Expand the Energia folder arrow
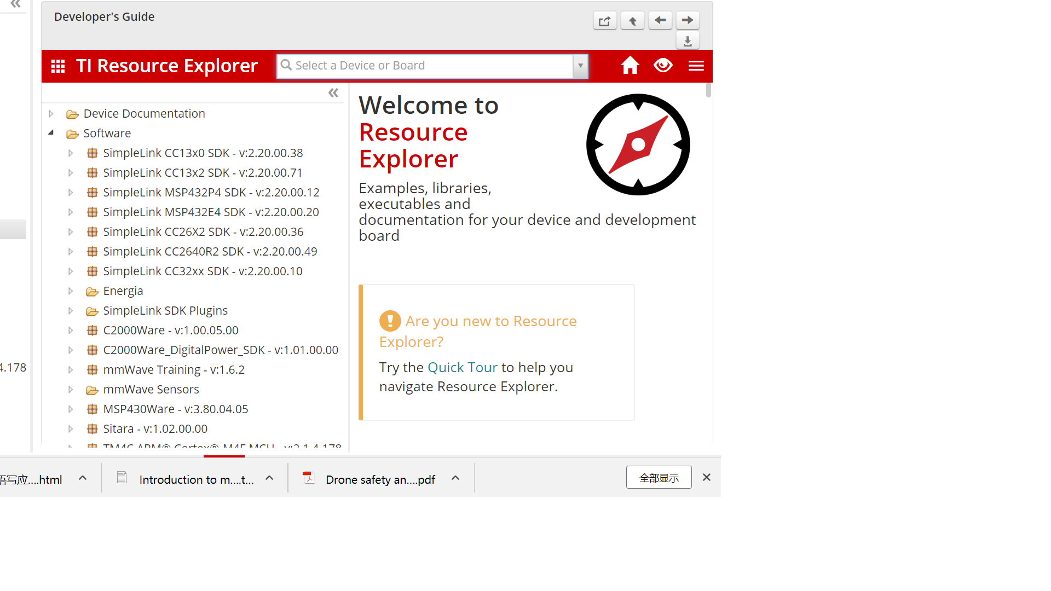Image resolution: width=1051 pixels, height=591 pixels. 71,291
